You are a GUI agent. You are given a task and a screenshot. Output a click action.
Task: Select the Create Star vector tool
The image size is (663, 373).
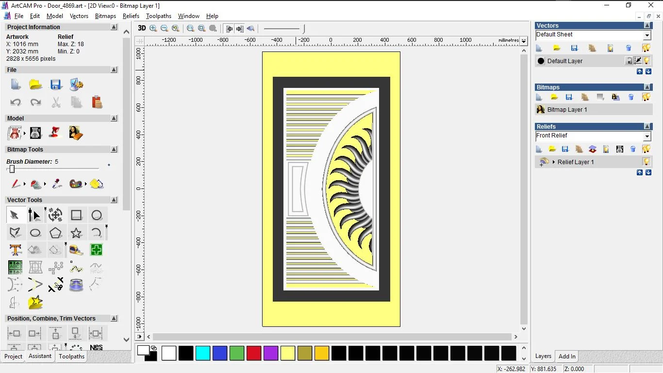pyautogui.click(x=76, y=233)
